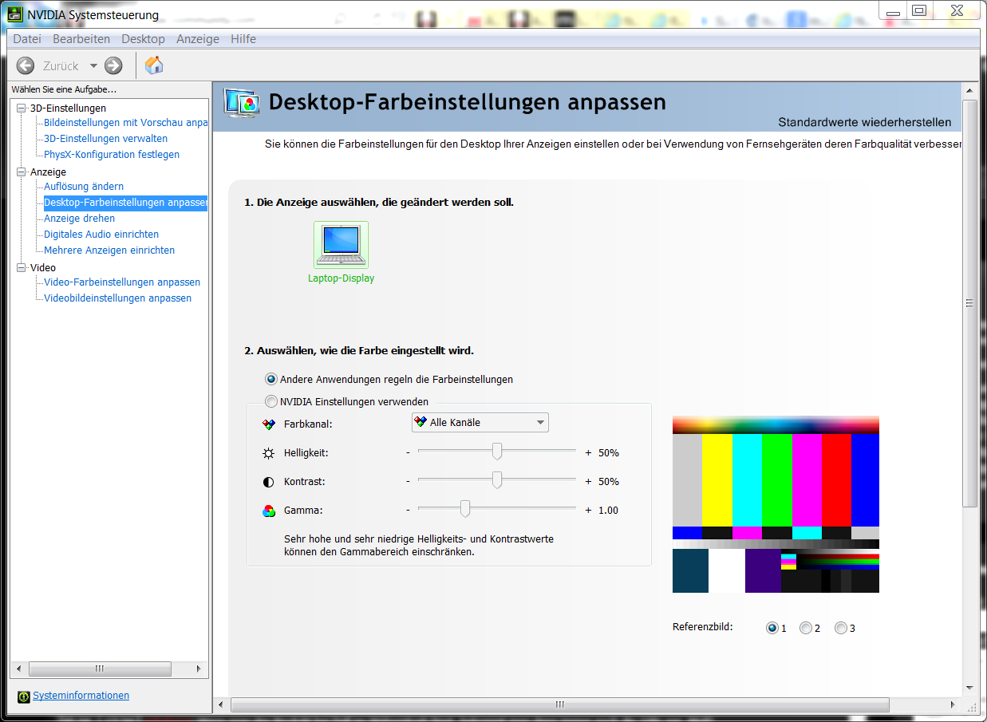Screen dimensions: 987x722
Task: Click the task tree horizontal scrollbar thumb
Action: click(100, 669)
